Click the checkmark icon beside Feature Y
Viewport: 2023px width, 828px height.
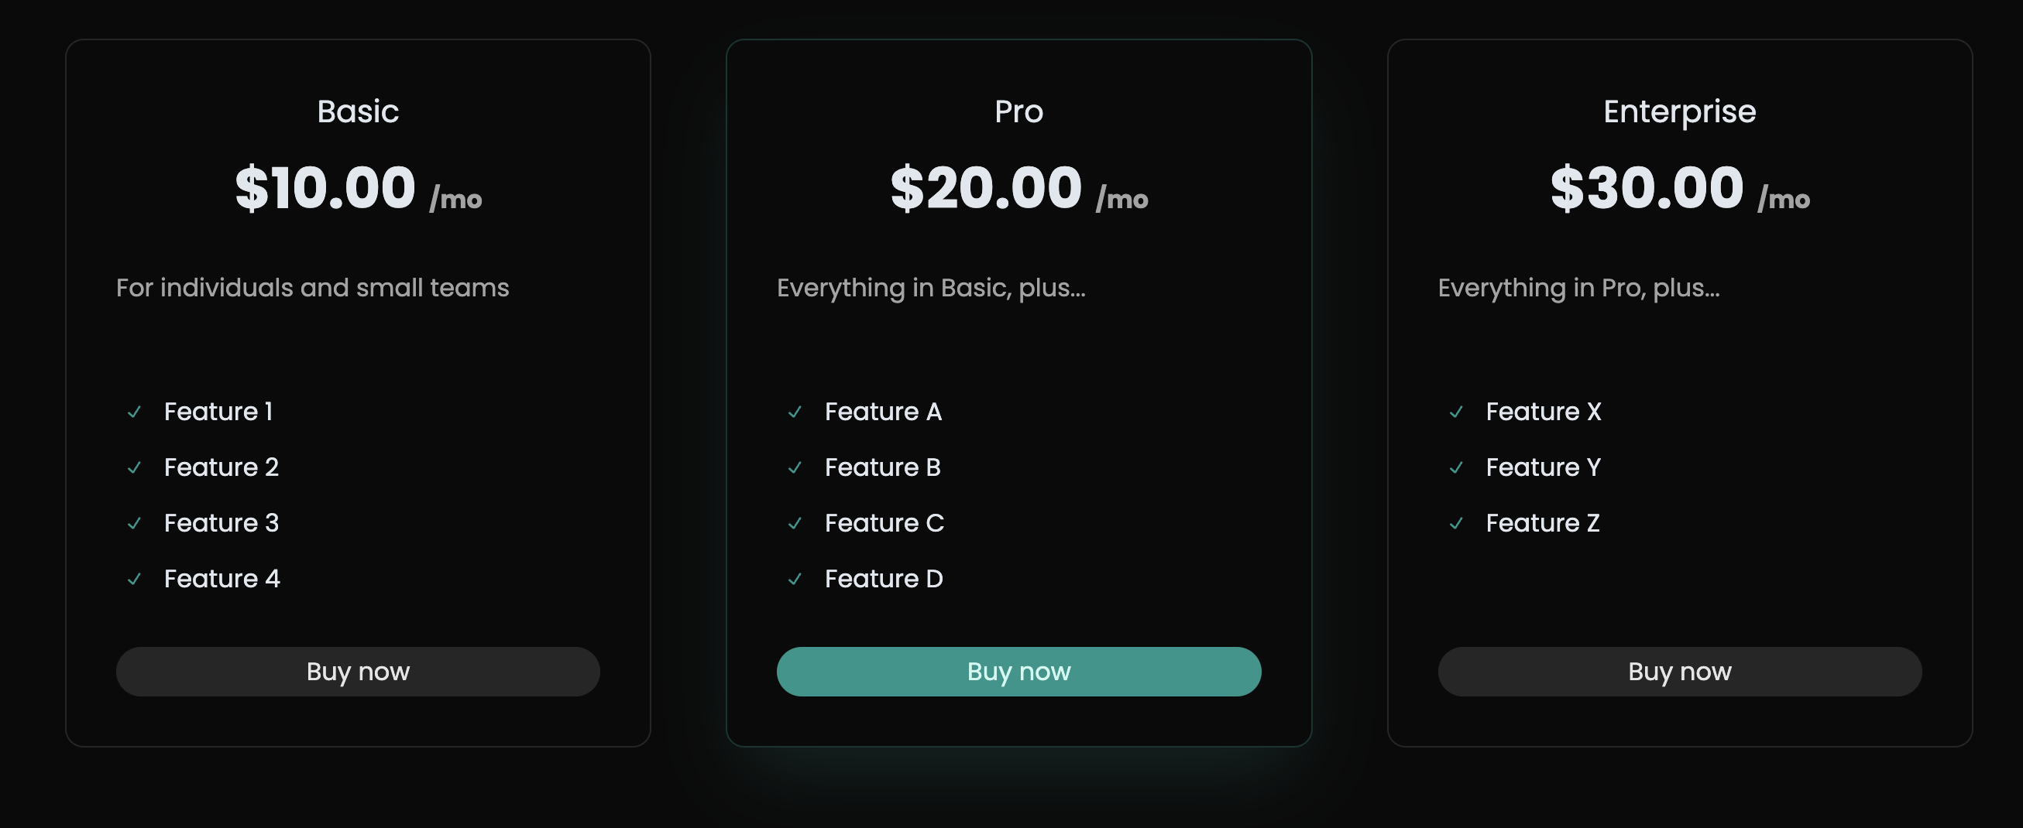1456,467
